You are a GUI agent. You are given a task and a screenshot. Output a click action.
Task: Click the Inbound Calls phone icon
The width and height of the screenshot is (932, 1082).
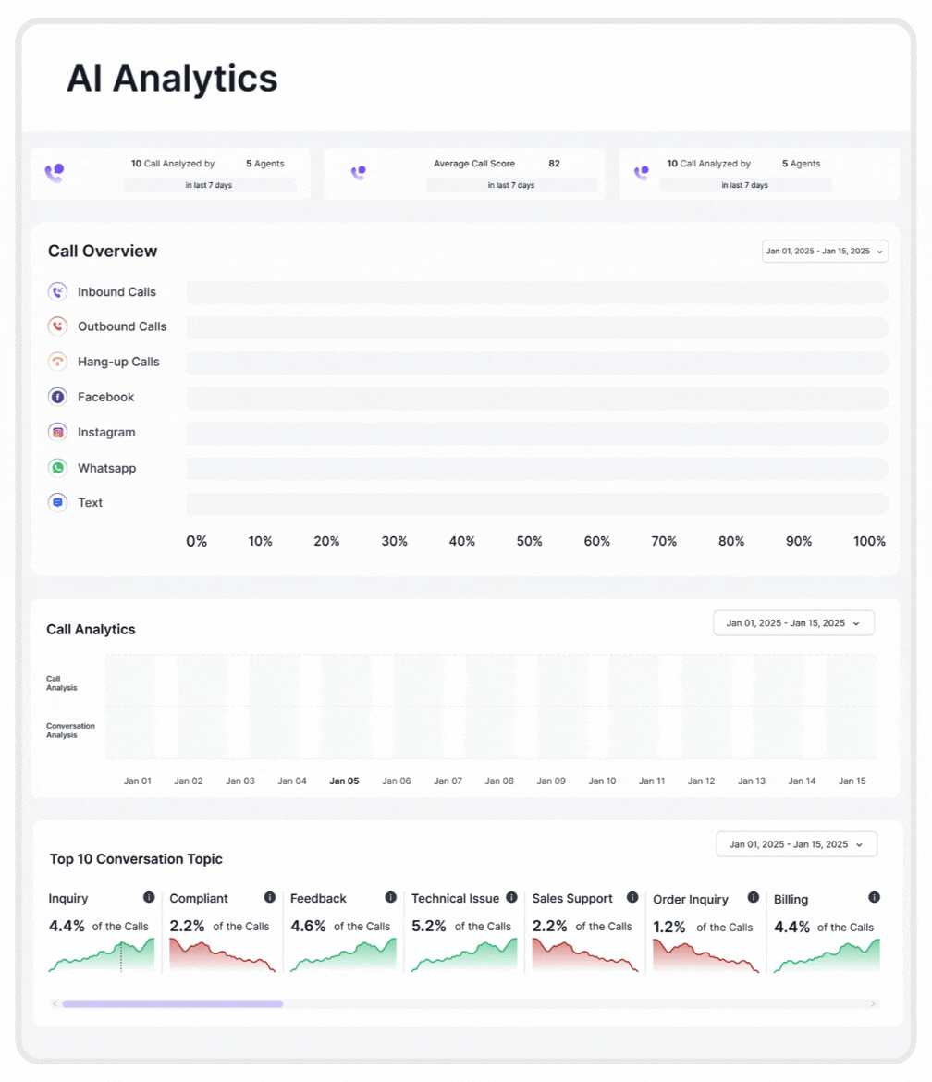point(57,291)
